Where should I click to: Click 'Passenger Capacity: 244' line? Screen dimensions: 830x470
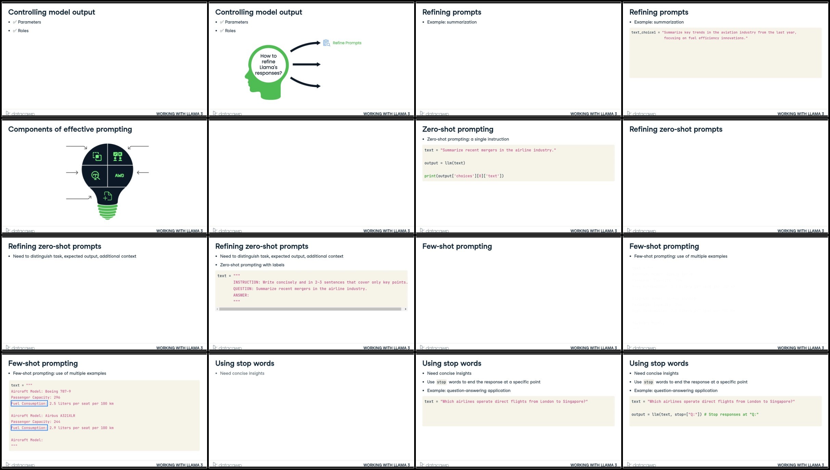(x=36, y=422)
